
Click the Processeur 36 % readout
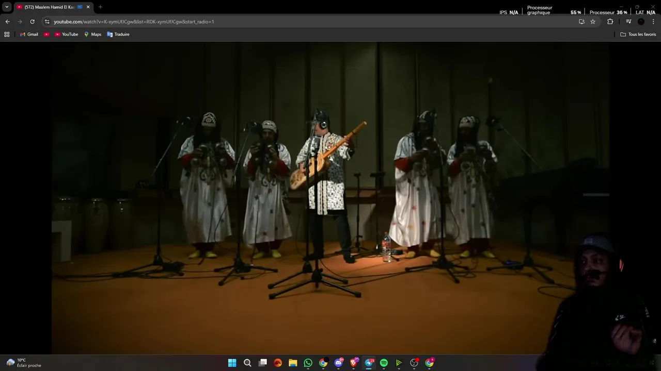point(609,12)
